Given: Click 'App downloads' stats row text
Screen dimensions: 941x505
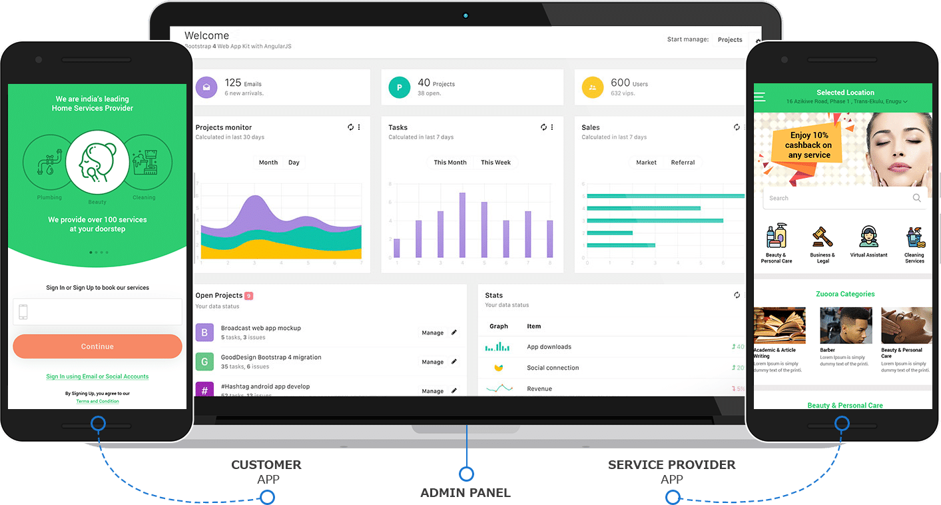Looking at the screenshot, I should click(x=549, y=346).
